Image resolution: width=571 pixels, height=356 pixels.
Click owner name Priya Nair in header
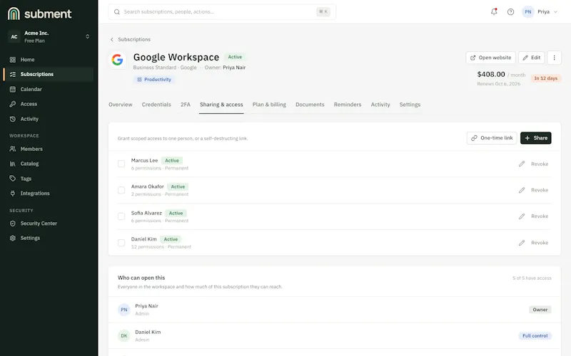(x=234, y=68)
